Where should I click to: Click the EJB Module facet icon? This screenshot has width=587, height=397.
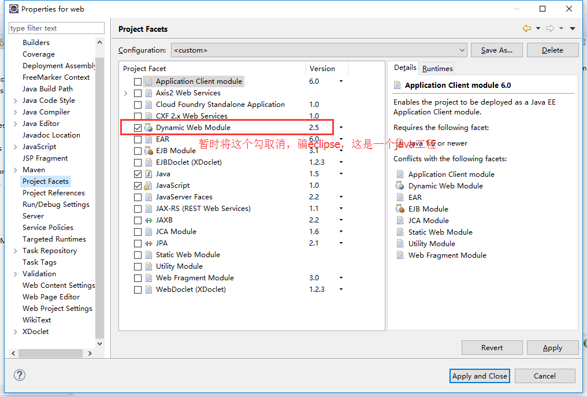tap(148, 151)
